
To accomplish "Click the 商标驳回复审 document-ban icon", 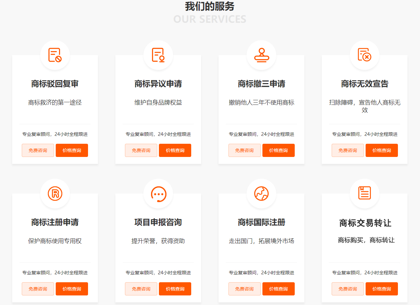I will [55, 55].
